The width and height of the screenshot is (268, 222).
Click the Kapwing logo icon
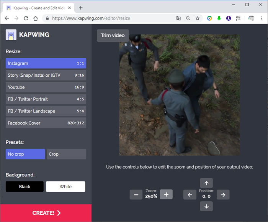(x=11, y=35)
